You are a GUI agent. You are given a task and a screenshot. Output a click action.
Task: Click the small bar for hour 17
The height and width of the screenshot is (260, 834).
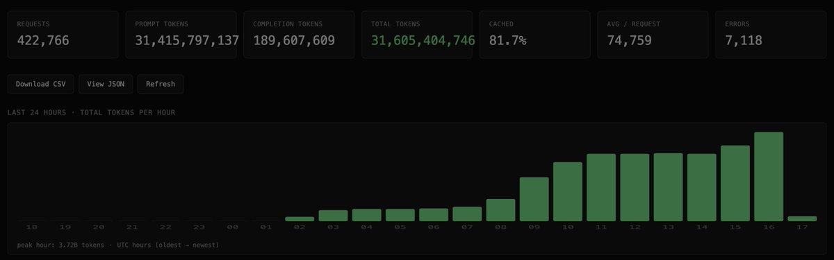(802, 219)
